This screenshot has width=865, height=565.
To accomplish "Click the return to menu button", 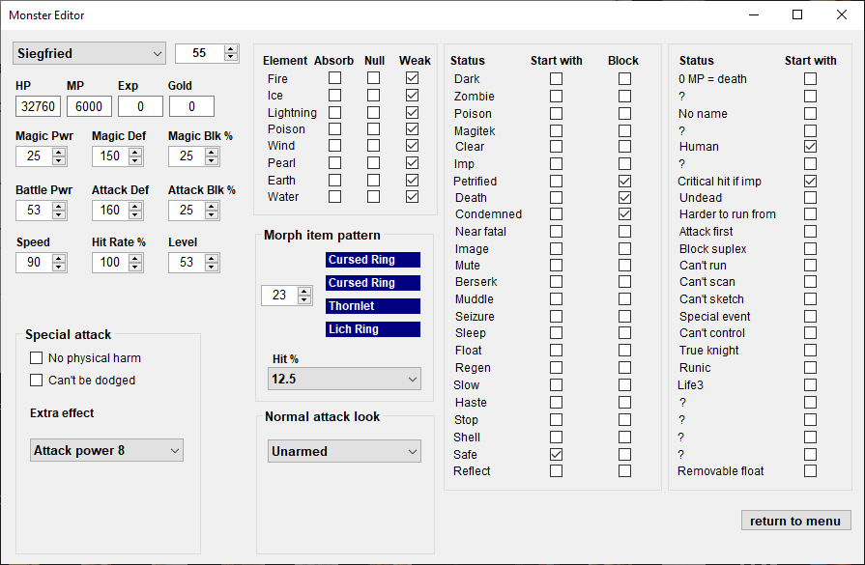I will coord(796,521).
